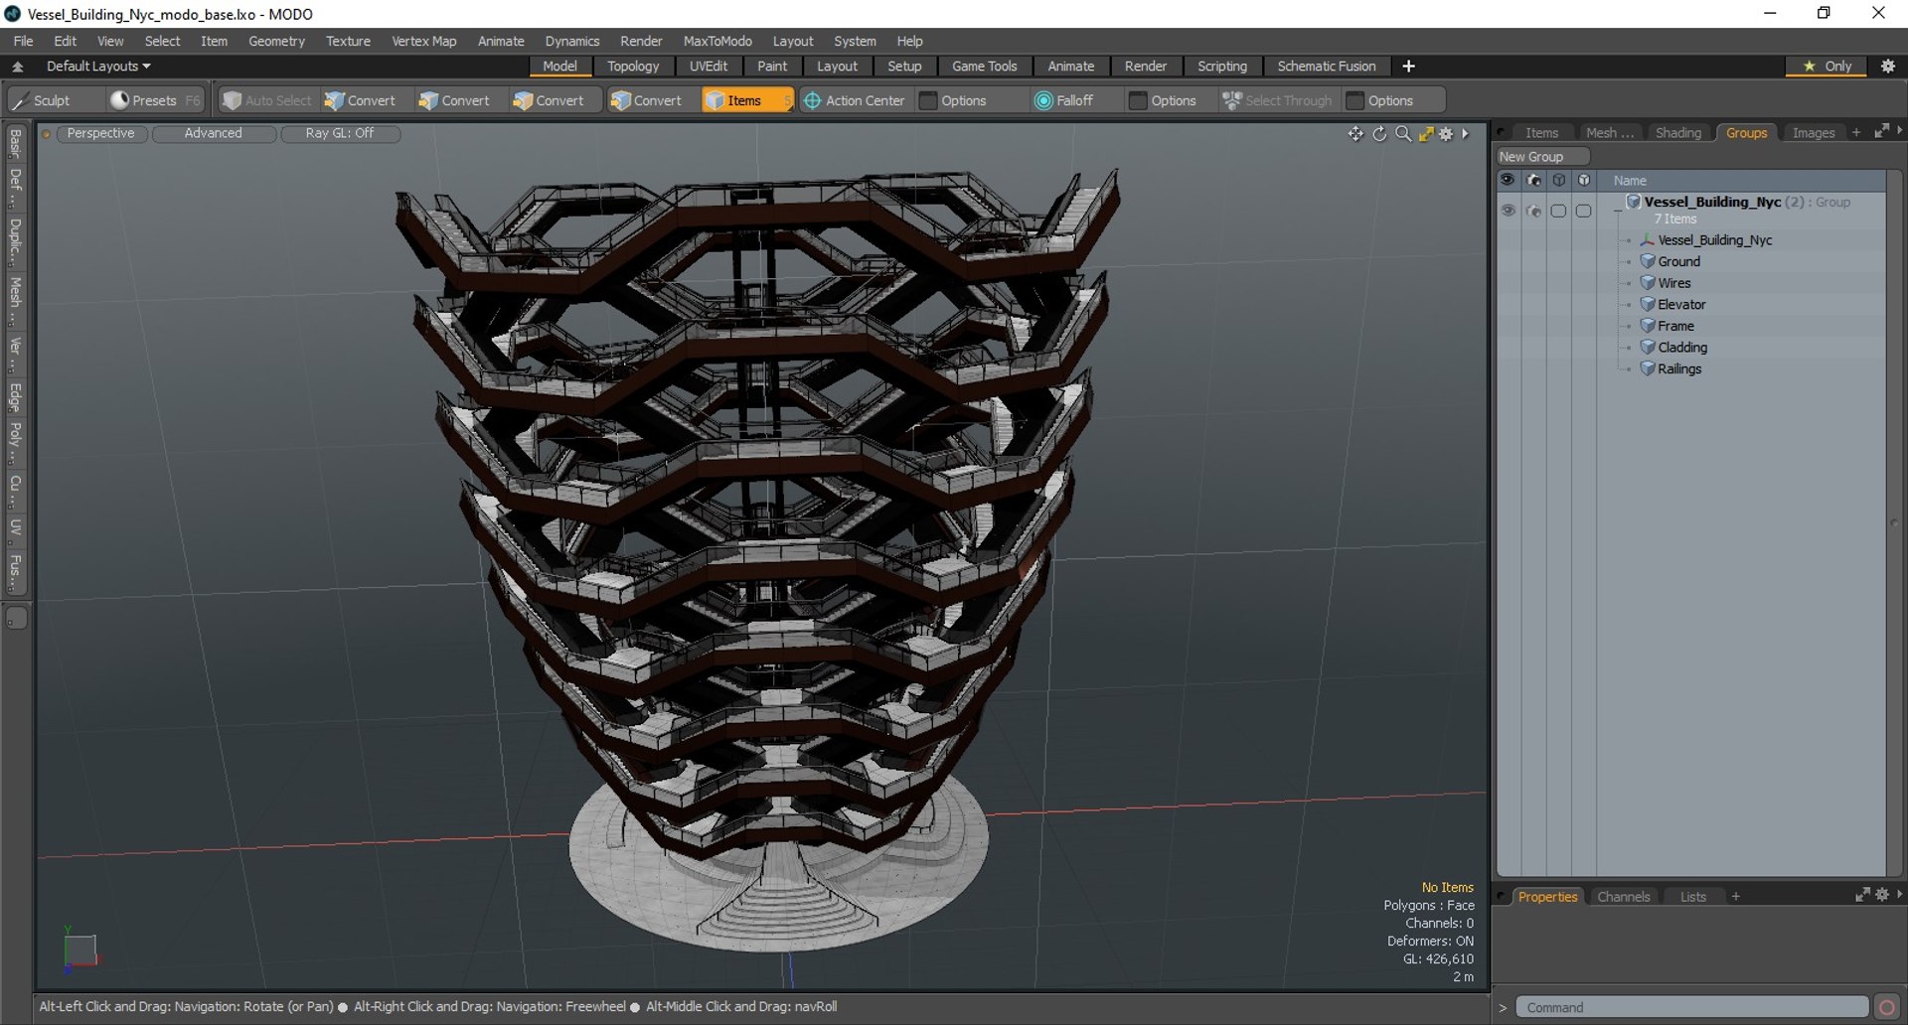Select the Railings item in group tree
Screen dimensions: 1908x1025
[x=1679, y=368]
